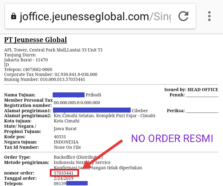
Task: Click Issued by HEAD OFFICE label
Action: (191, 90)
